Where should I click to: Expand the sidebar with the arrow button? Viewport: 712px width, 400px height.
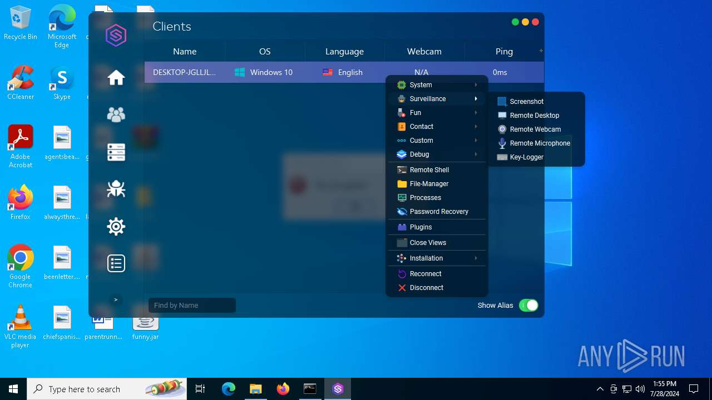click(116, 299)
